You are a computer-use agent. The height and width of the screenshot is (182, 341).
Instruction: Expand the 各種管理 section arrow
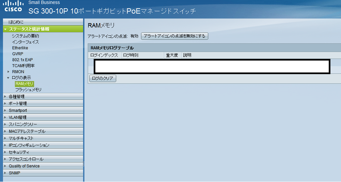coord(5,97)
